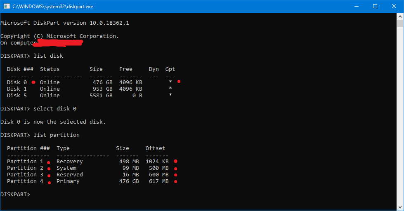404x211 pixels.
Task: Click the Gpt asterisk on Disk 1 row
Action: tap(170, 88)
